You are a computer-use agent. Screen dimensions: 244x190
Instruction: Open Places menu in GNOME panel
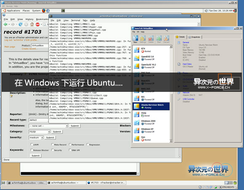[26, 10]
